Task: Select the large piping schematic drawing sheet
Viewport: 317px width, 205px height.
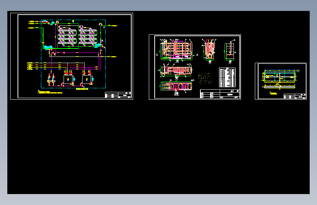Action: pos(72,56)
